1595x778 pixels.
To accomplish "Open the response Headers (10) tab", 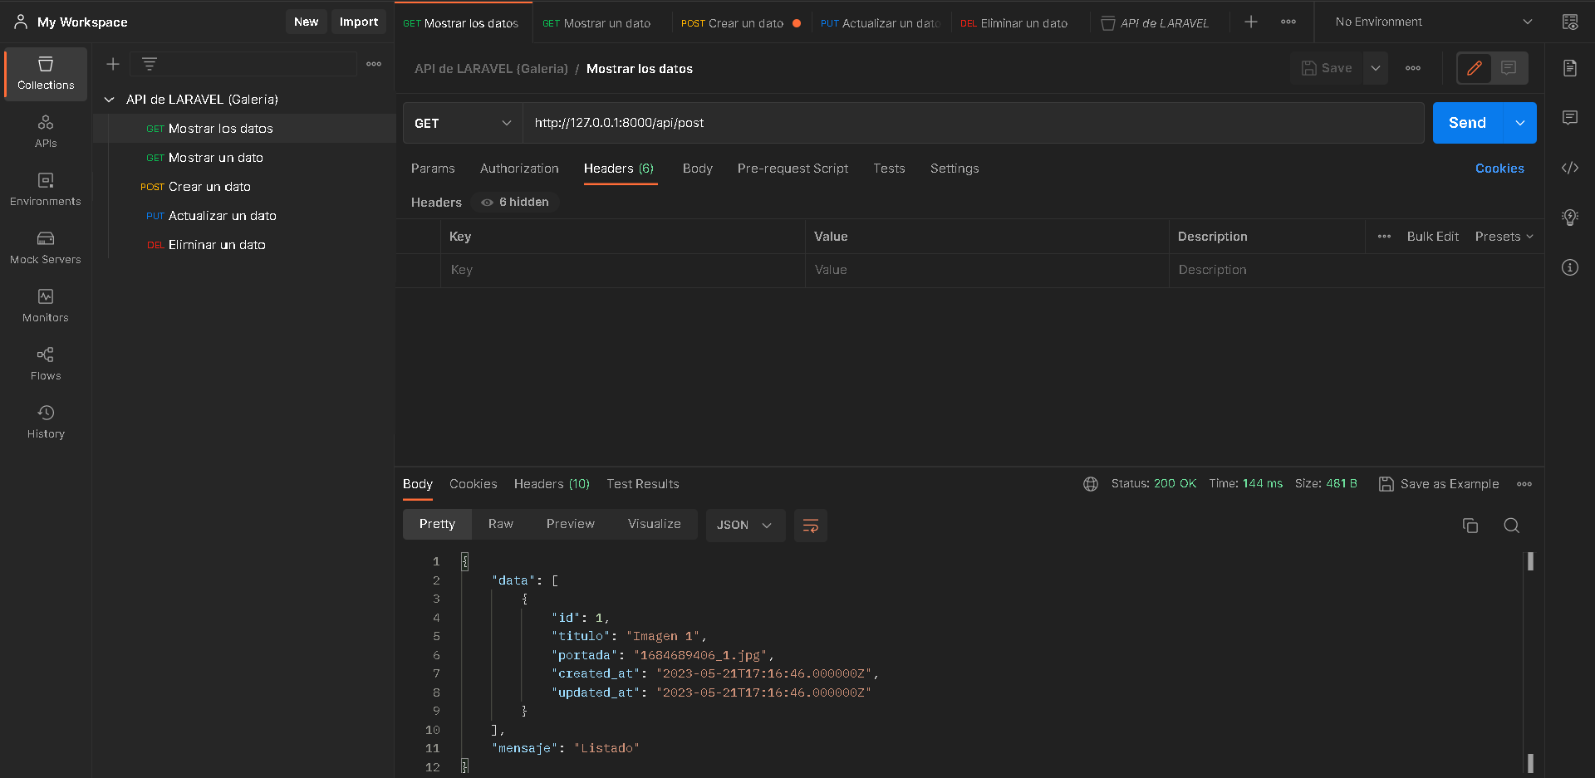I will [x=552, y=484].
